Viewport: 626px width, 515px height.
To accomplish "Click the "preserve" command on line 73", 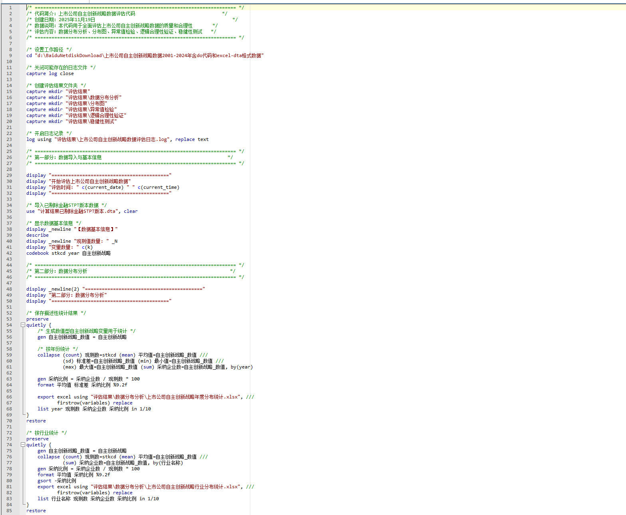I will [x=38, y=439].
